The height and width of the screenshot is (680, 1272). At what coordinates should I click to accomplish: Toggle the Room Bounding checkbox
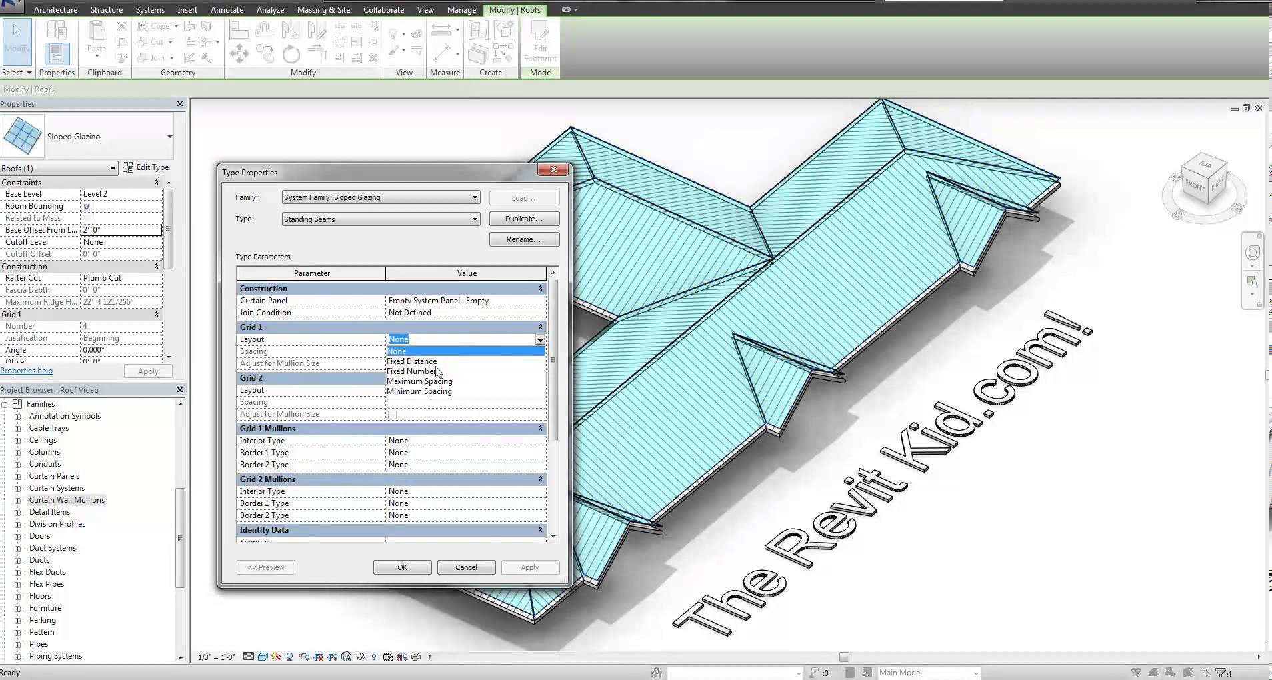87,207
